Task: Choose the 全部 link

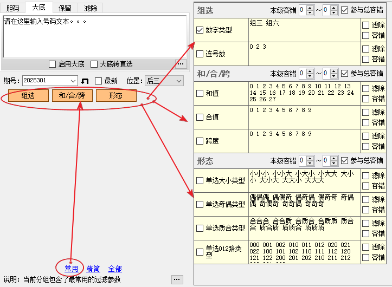Action: click(115, 269)
